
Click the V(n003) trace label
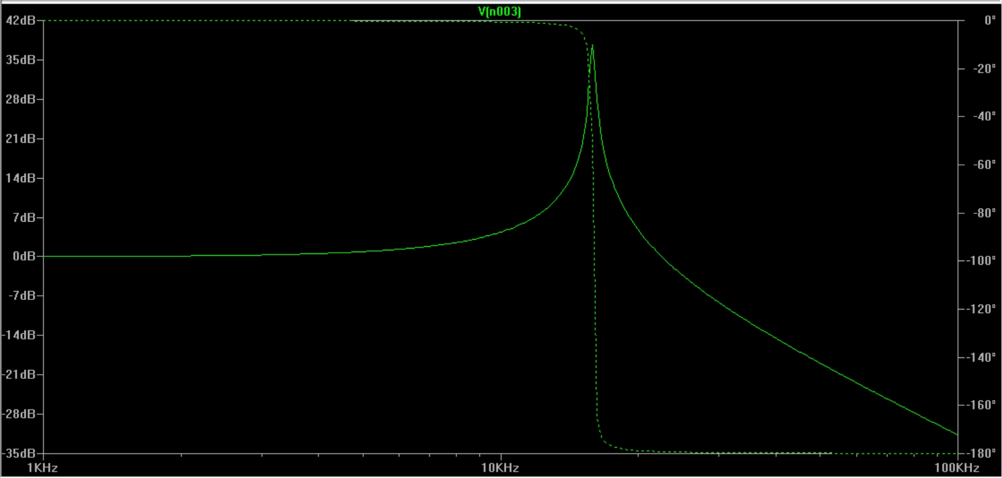click(499, 11)
